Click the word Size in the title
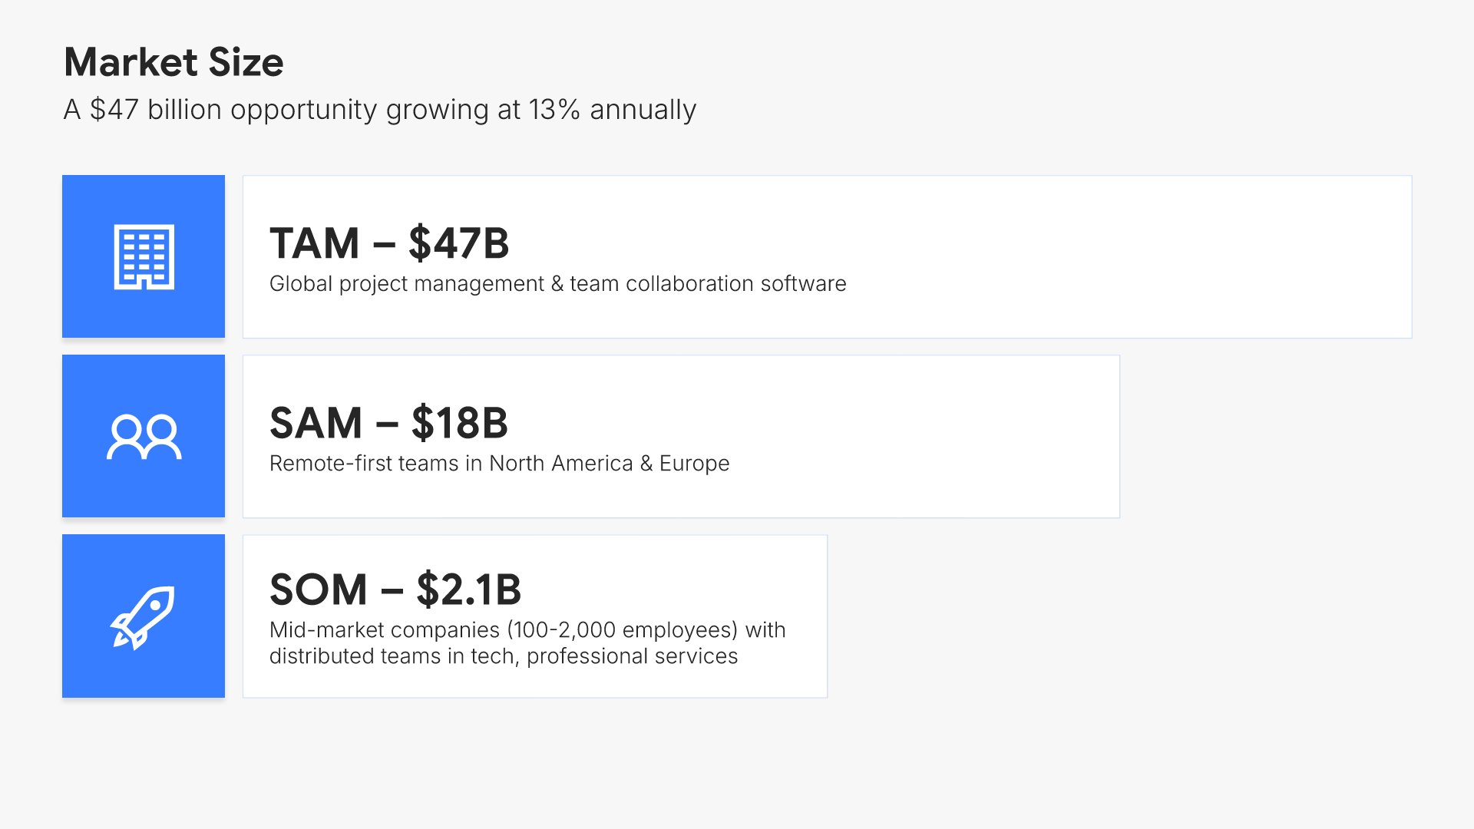The height and width of the screenshot is (829, 1474). click(246, 62)
